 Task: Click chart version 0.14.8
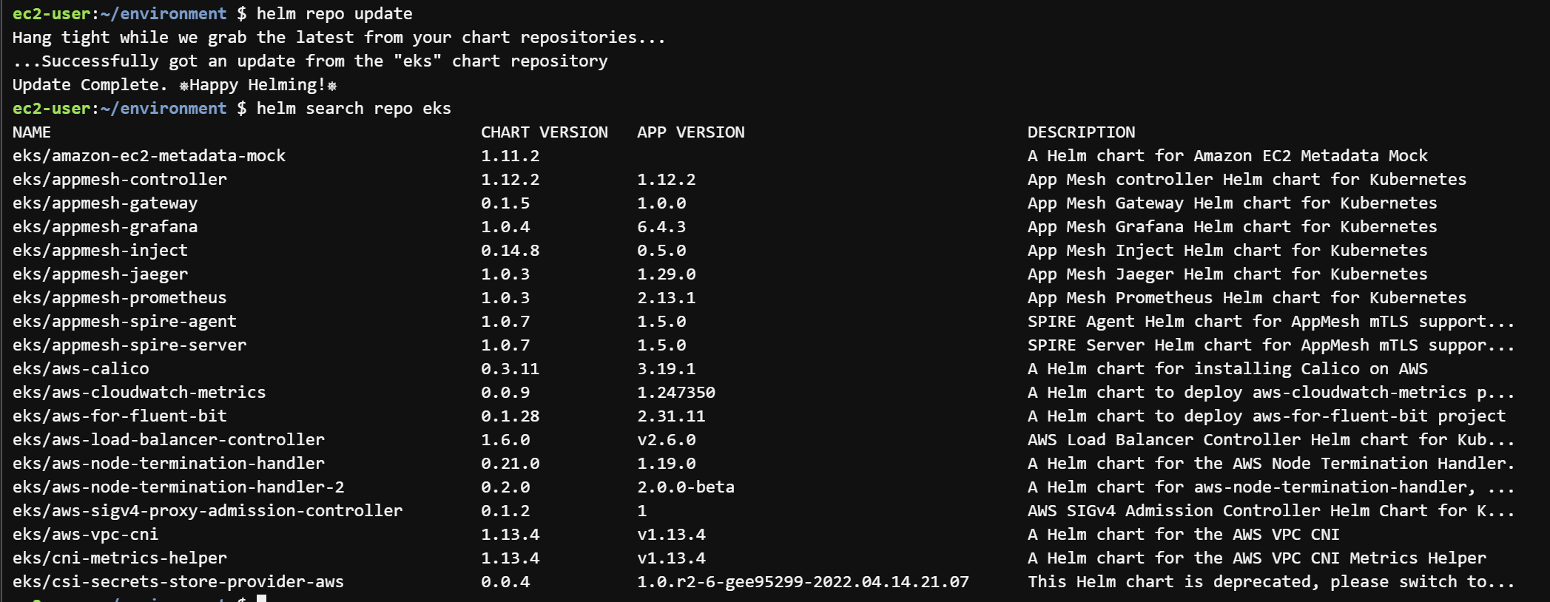(x=511, y=251)
